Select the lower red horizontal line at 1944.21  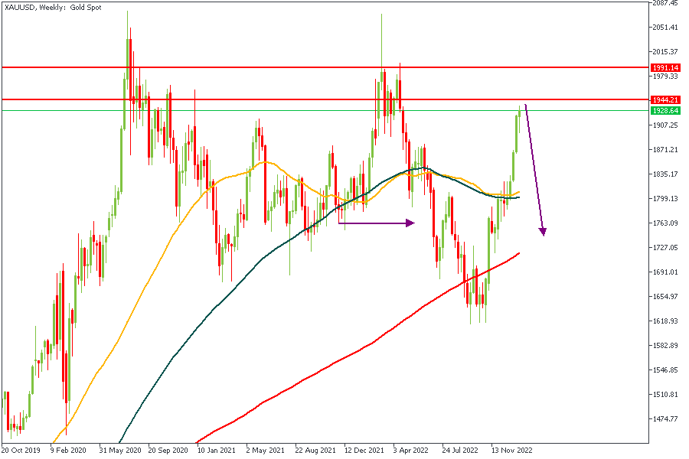(306, 99)
